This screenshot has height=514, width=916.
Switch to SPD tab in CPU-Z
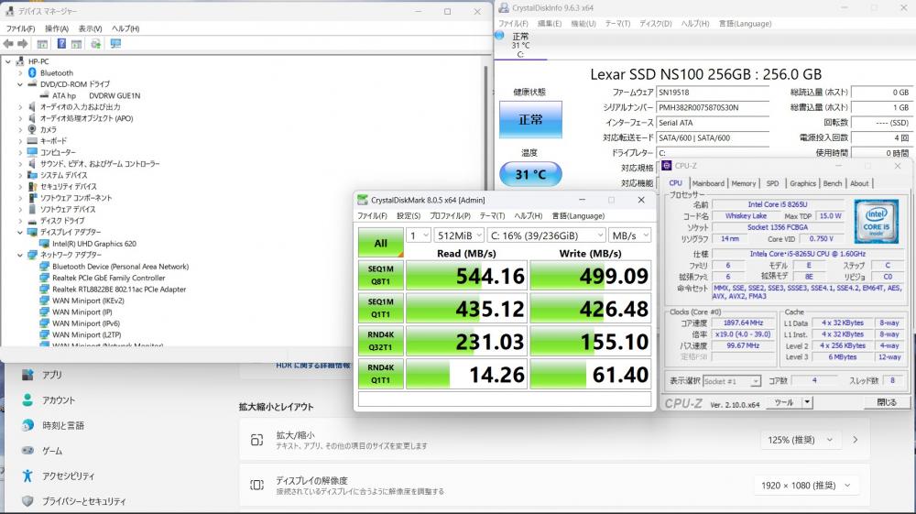[772, 183]
